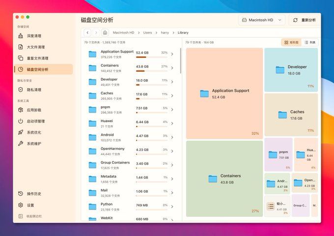This screenshot has height=236, width=334.
Task: Click the Containers 27% usage bar
Action: 152,71
